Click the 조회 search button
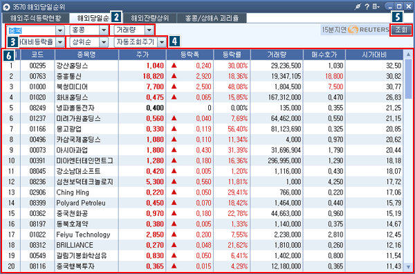The width and height of the screenshot is (415, 274). [x=401, y=30]
